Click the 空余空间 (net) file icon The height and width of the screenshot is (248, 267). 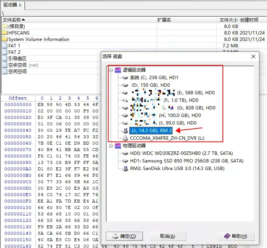tap(5, 65)
